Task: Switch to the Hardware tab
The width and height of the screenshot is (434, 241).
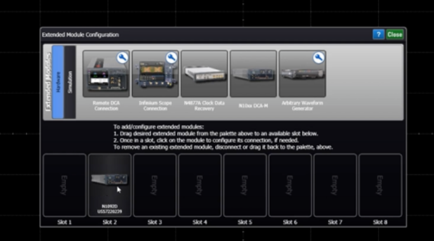Action: (58, 82)
